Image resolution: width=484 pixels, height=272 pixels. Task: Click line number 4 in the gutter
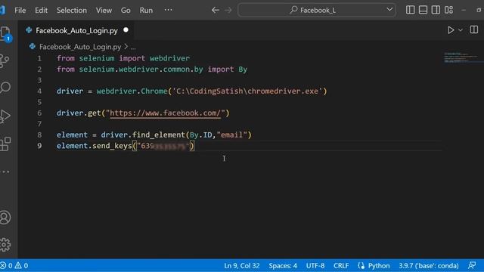click(x=39, y=91)
